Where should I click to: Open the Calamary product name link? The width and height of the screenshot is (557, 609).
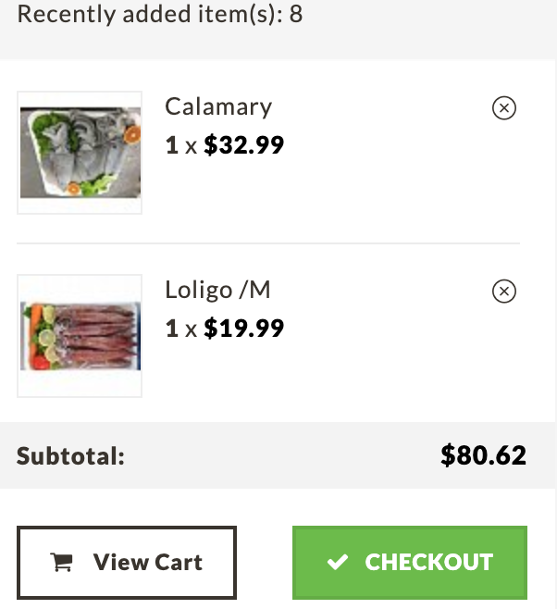click(218, 106)
